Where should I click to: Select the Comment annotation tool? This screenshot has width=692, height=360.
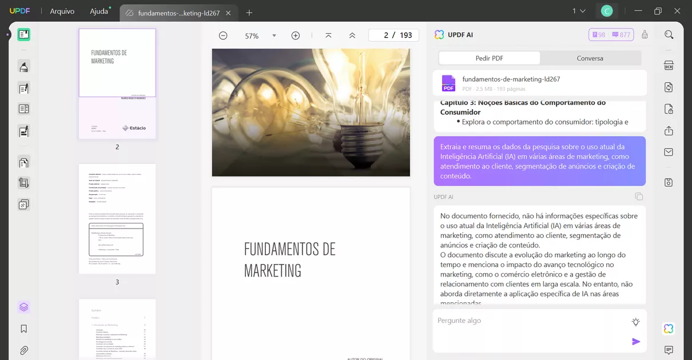point(23,67)
